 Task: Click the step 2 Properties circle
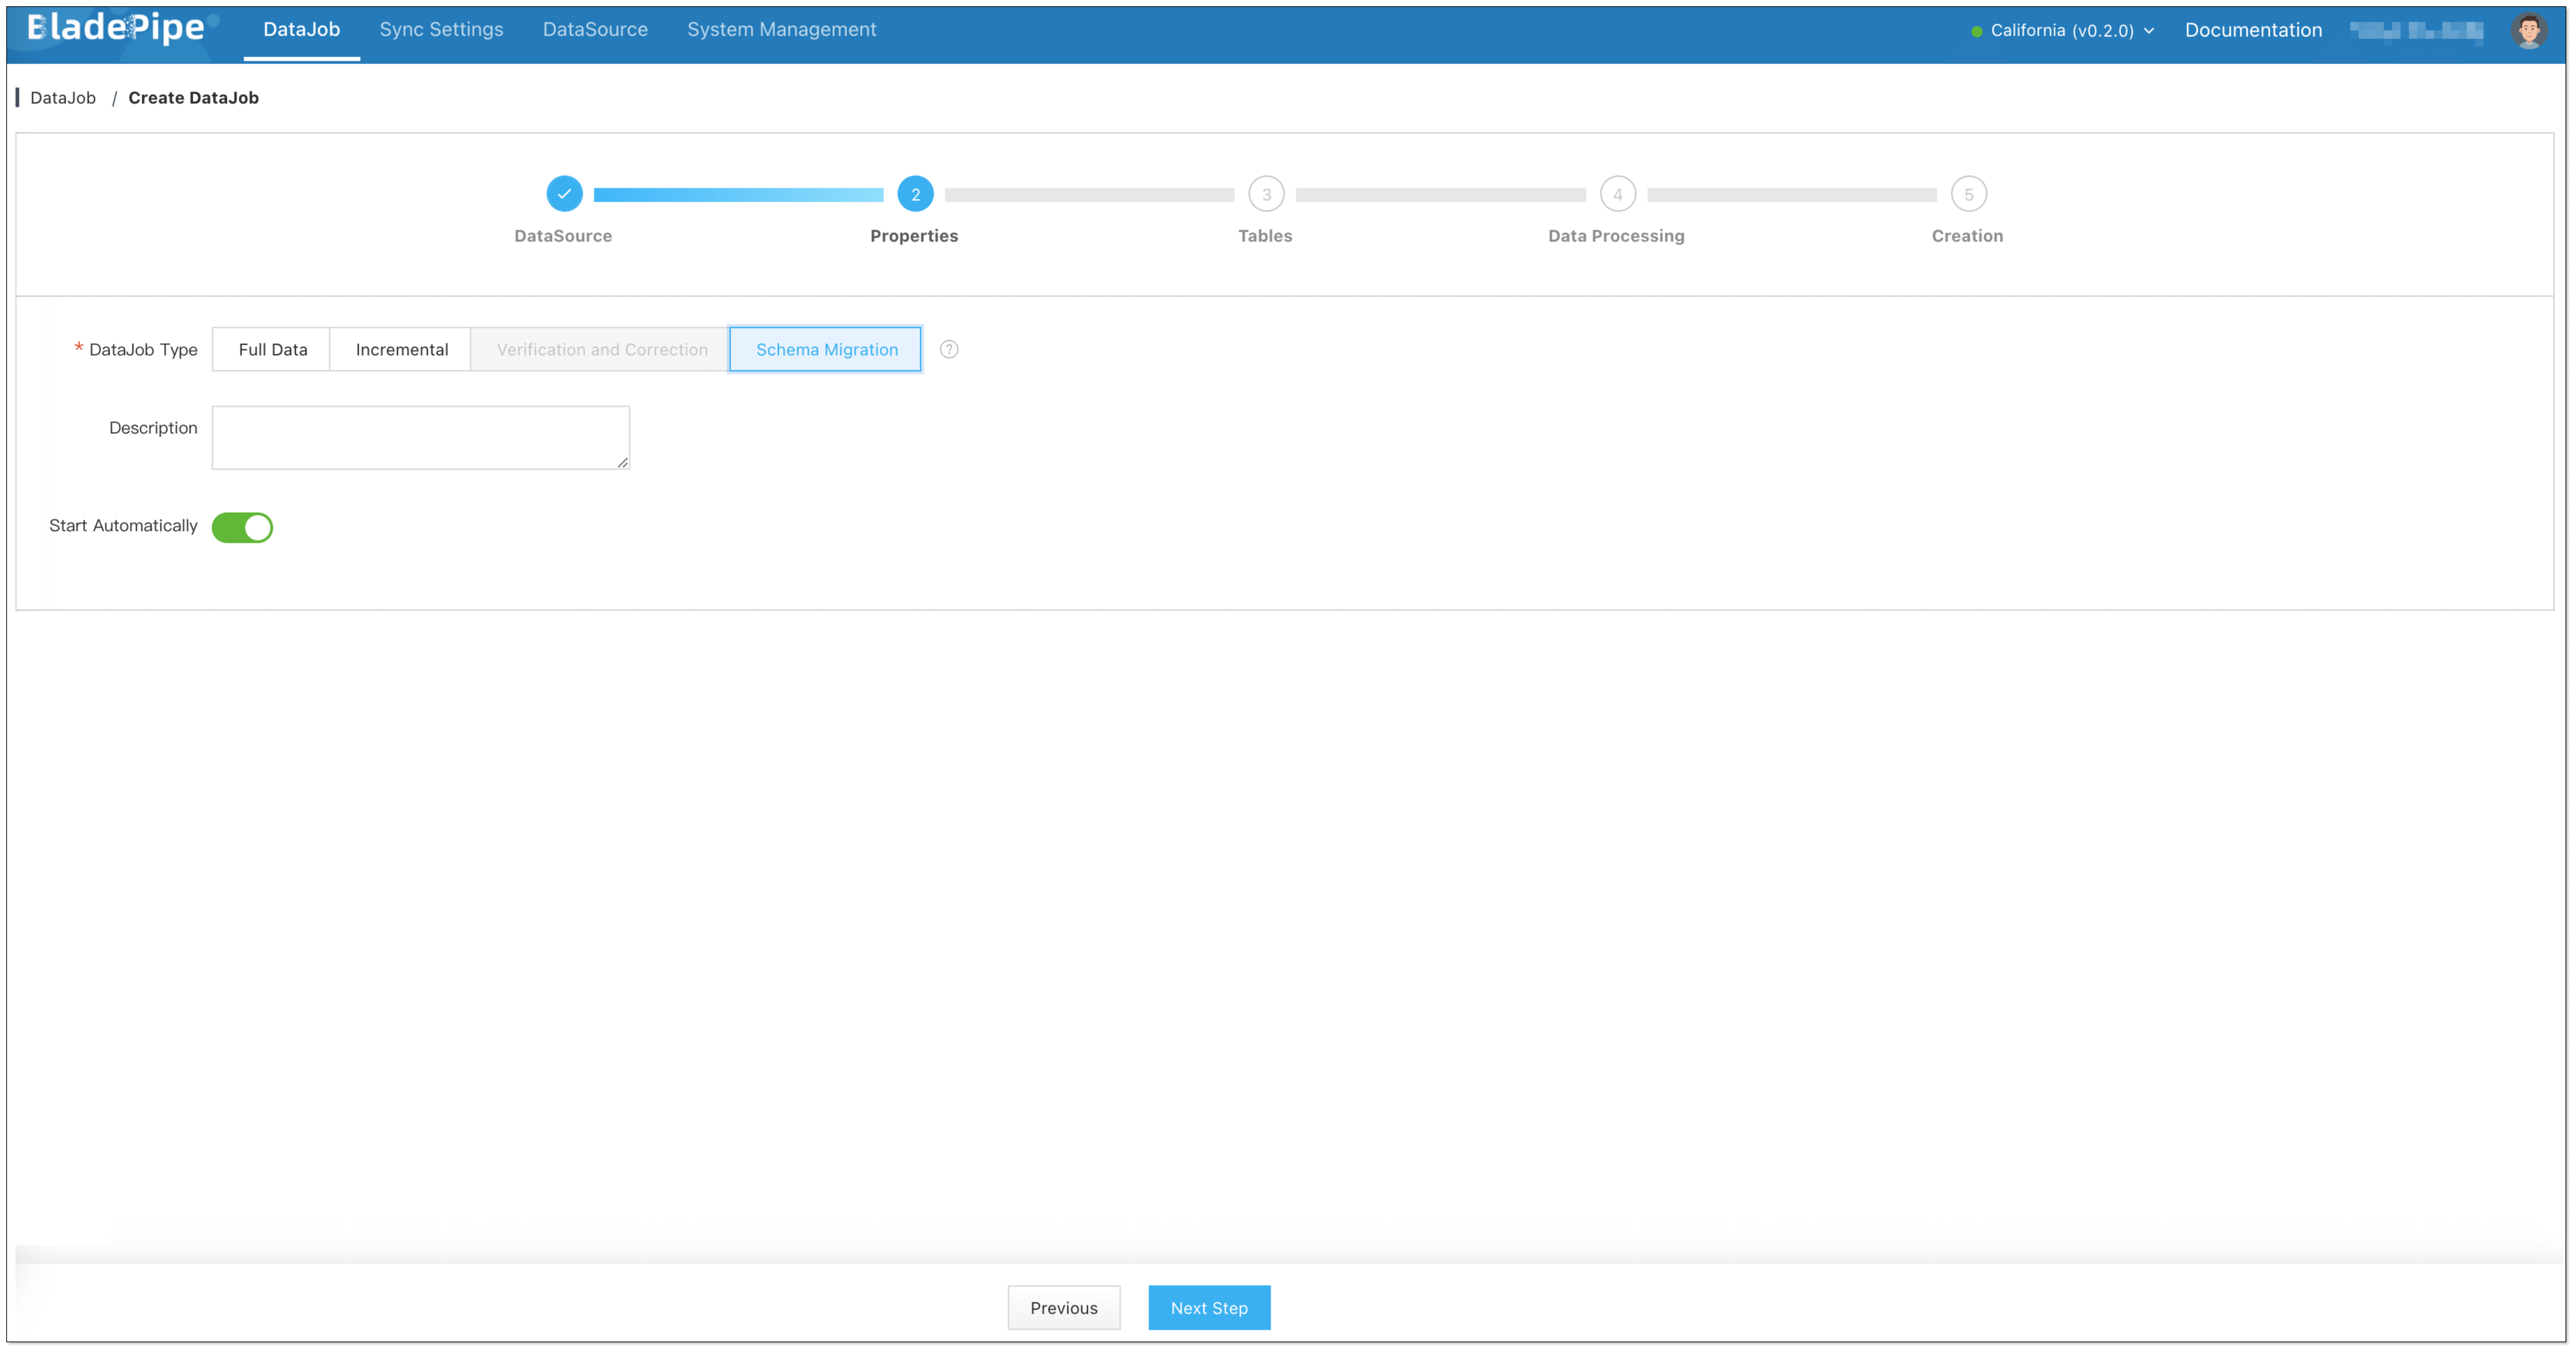click(915, 194)
